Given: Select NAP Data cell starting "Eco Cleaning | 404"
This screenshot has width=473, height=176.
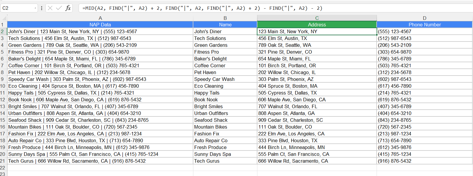Looking at the screenshot, I should click(x=100, y=86).
